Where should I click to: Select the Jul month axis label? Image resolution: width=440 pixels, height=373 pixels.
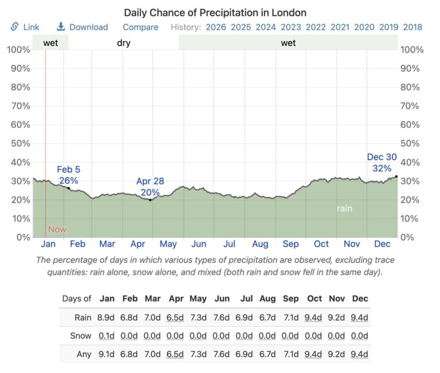click(x=229, y=244)
